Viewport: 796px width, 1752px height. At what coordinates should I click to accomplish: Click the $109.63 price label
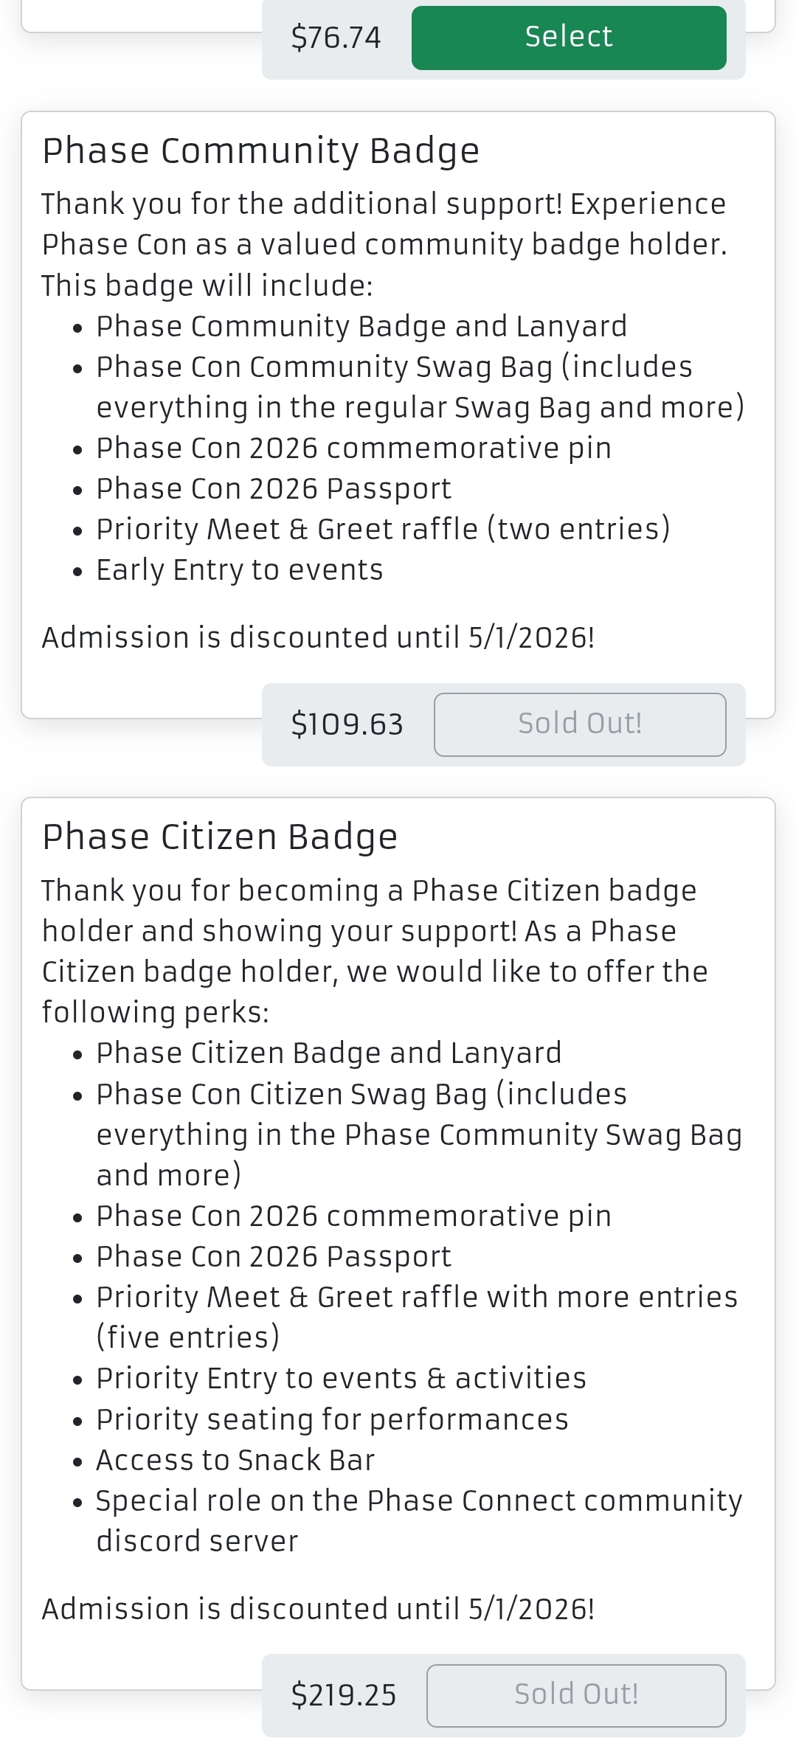pos(347,724)
